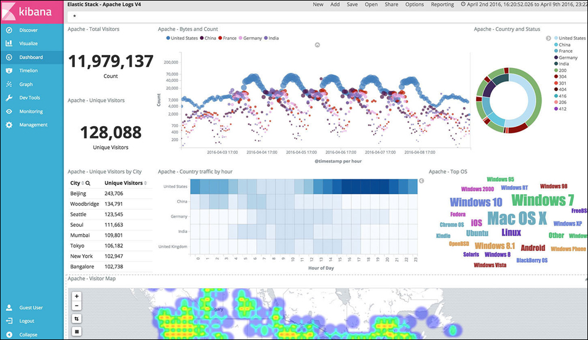Click map zoom in plus button
Image resolution: width=588 pixels, height=340 pixels.
pos(77,296)
